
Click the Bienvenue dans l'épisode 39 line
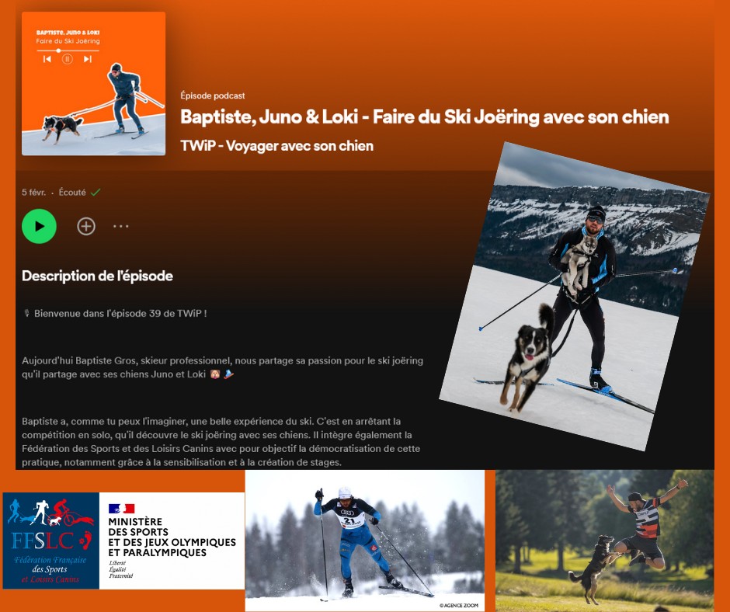pyautogui.click(x=120, y=314)
